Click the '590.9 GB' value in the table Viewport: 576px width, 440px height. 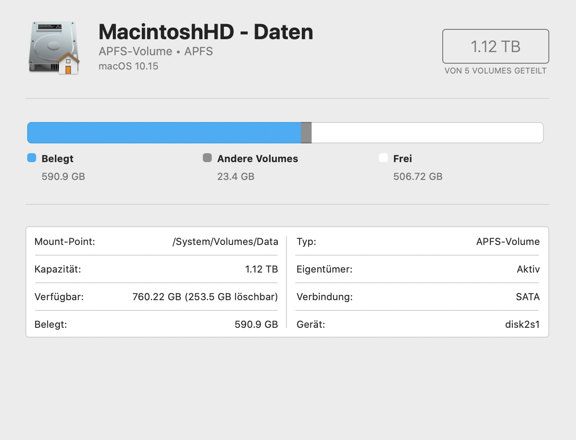point(256,324)
